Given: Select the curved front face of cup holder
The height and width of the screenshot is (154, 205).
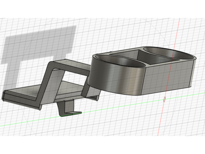Looking at the screenshot, I should point(114,78).
